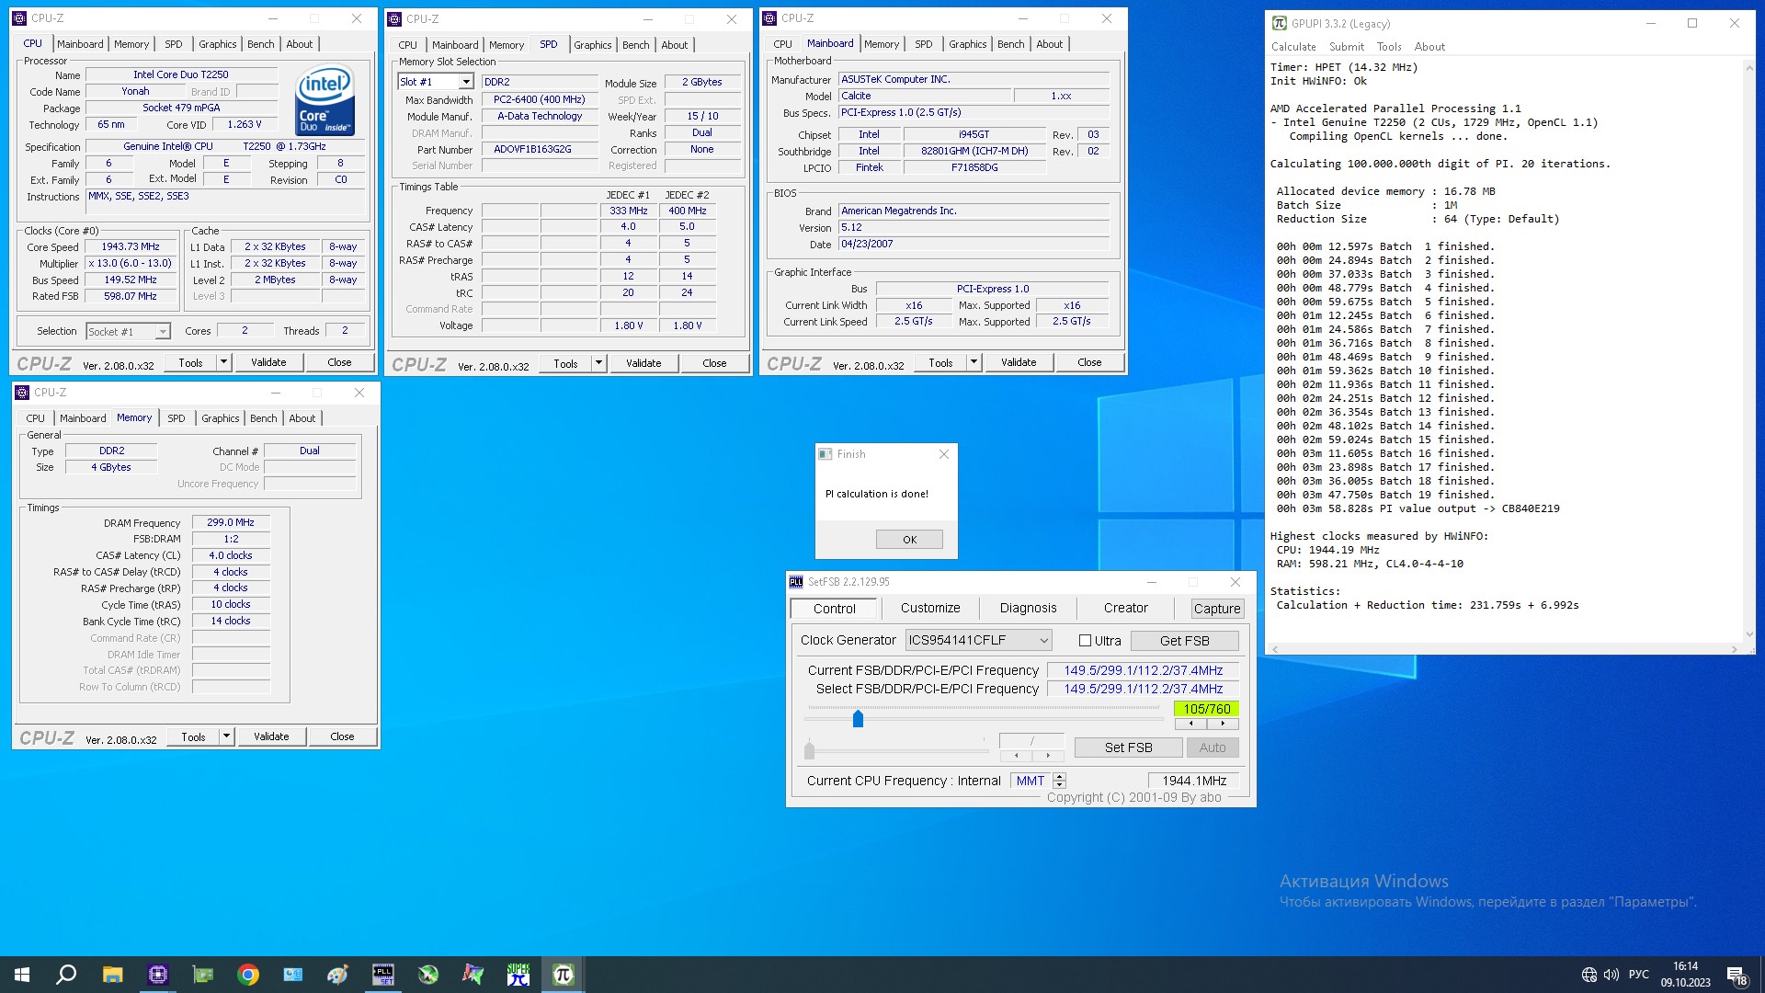Open volume speaker tray icon
Screen dimensions: 1765x993
(1611, 975)
